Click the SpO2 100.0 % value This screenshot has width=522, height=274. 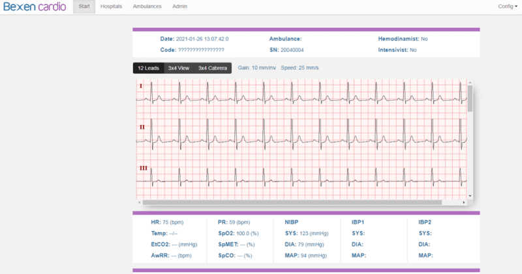(x=238, y=233)
